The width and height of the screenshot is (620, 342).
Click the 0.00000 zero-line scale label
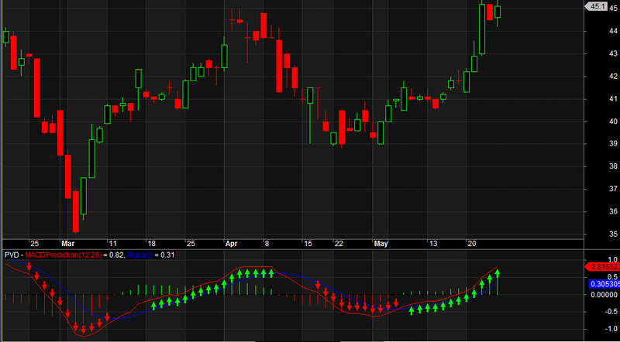tap(603, 295)
